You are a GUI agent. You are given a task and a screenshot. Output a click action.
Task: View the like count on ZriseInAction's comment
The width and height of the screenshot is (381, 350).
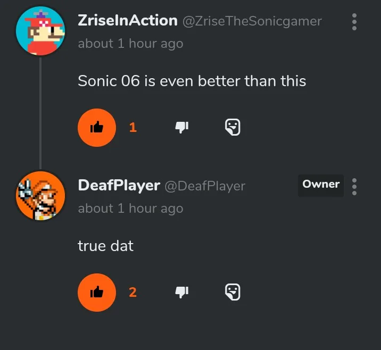click(133, 128)
